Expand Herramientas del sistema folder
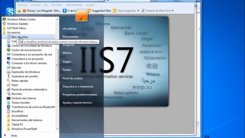The image size is (245, 138). click(27, 120)
